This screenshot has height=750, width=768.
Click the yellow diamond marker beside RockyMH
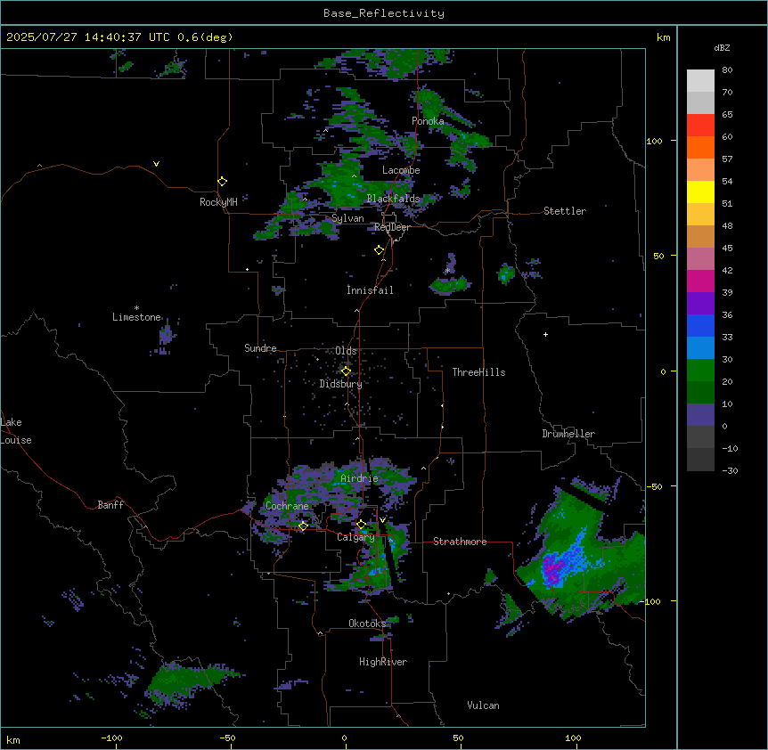222,182
